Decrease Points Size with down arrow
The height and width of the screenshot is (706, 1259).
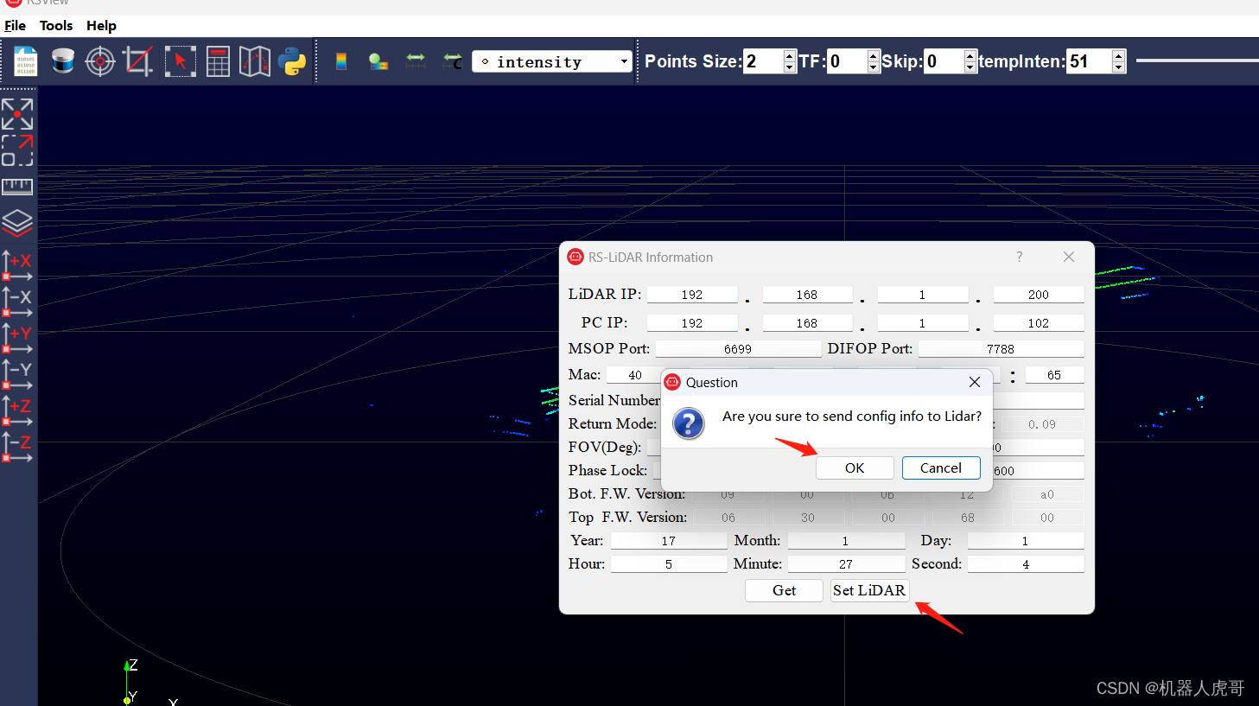point(789,67)
